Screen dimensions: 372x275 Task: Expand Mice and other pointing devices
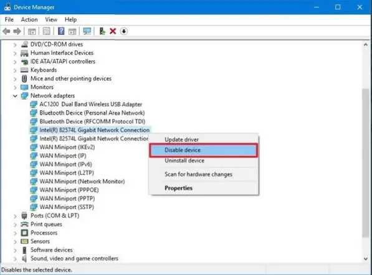15,79
